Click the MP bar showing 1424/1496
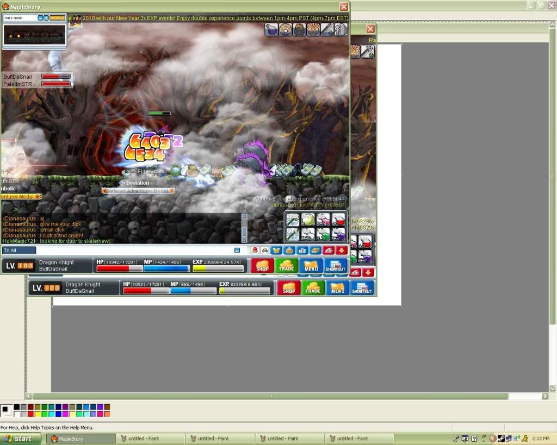This screenshot has height=445, width=557. tap(166, 269)
